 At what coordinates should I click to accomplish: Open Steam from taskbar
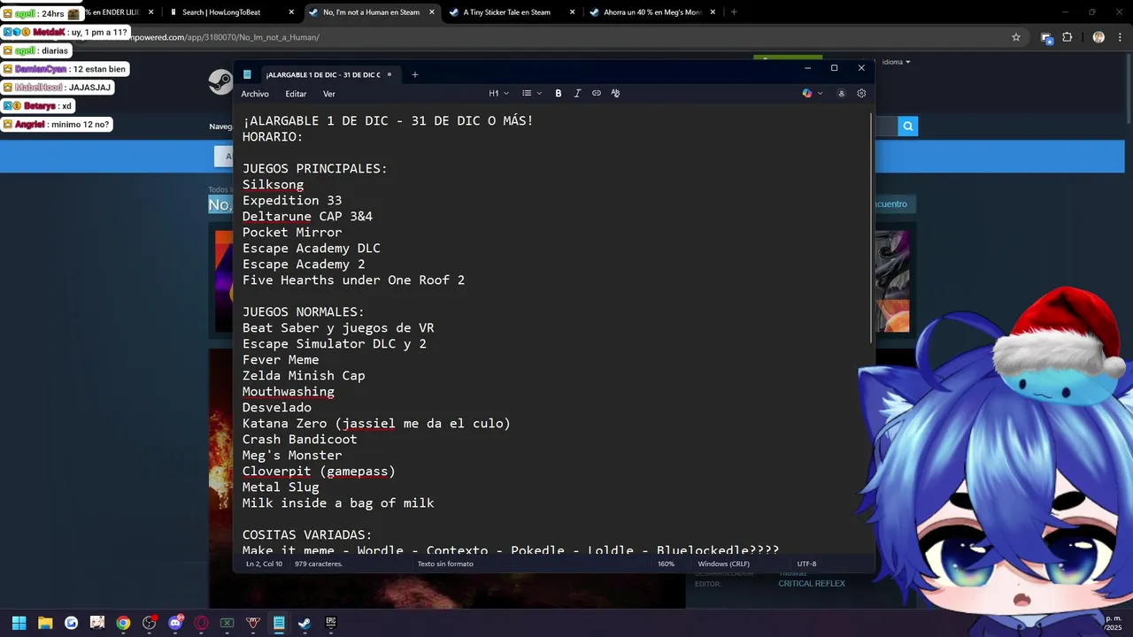click(304, 623)
